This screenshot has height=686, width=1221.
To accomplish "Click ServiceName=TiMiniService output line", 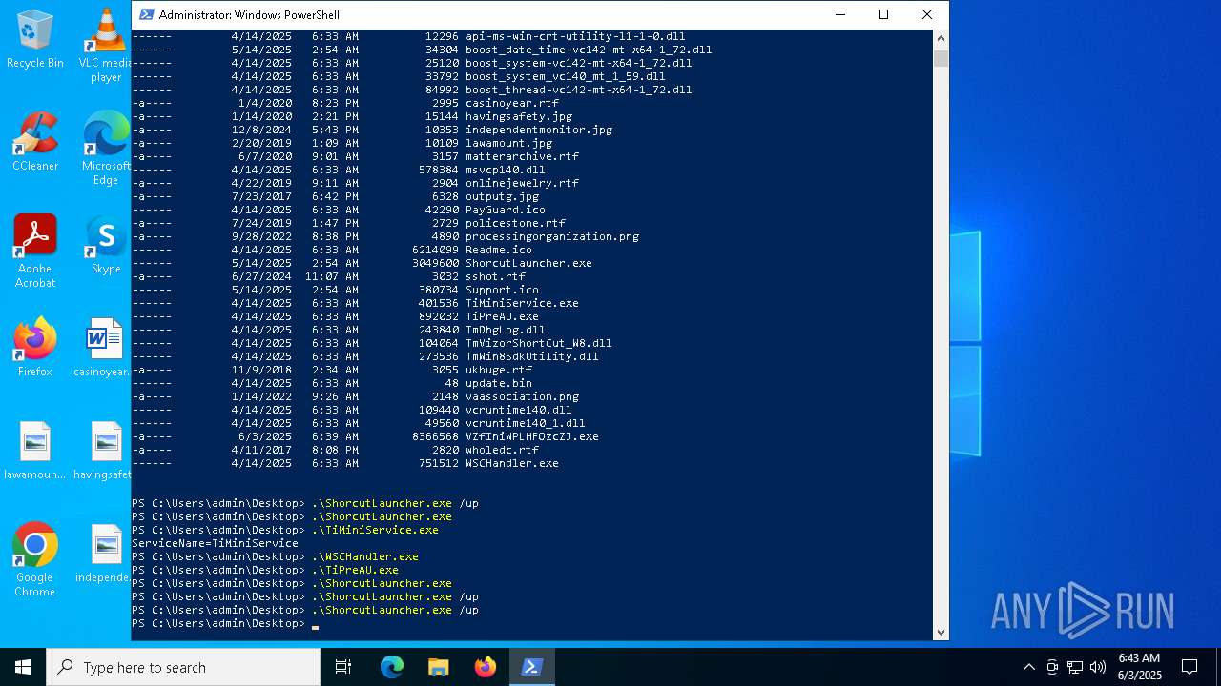I will pos(215,543).
